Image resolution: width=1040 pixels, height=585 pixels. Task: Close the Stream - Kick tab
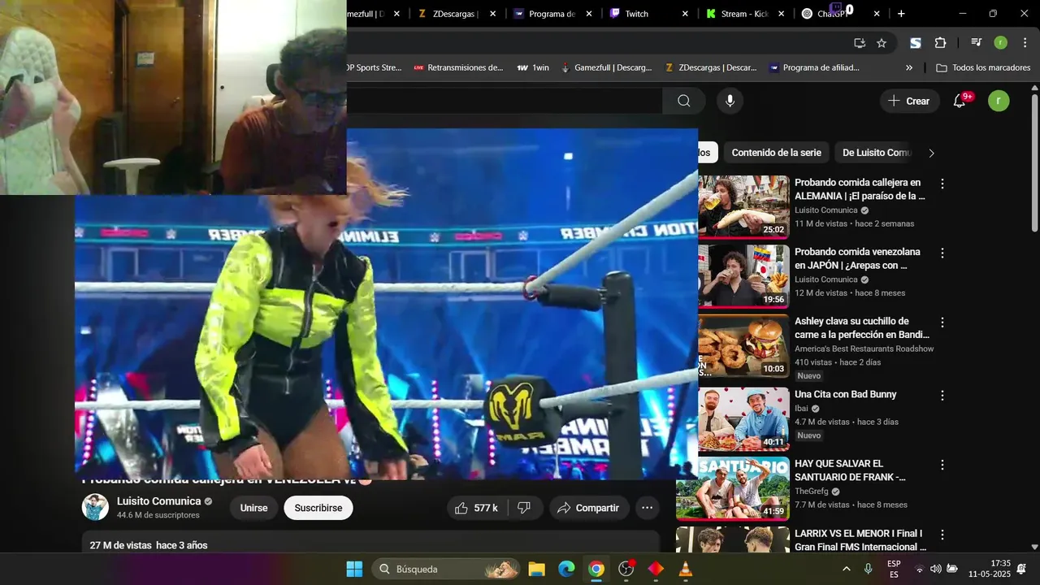pyautogui.click(x=781, y=14)
